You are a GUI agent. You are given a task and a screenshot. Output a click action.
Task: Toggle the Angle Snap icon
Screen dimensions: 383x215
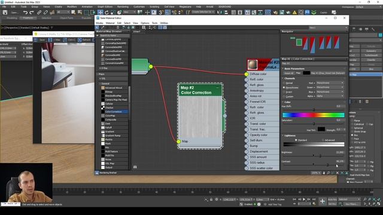[168, 12]
